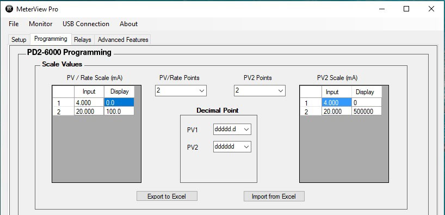Viewport: 445px width, 215px height.
Task: Click PV2 Scale Display column header
Action: [367, 92]
